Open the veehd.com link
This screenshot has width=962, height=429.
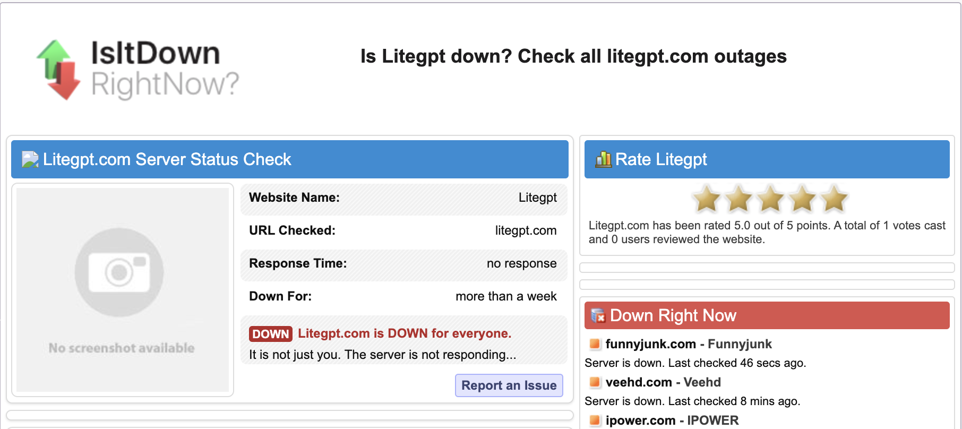pyautogui.click(x=639, y=382)
